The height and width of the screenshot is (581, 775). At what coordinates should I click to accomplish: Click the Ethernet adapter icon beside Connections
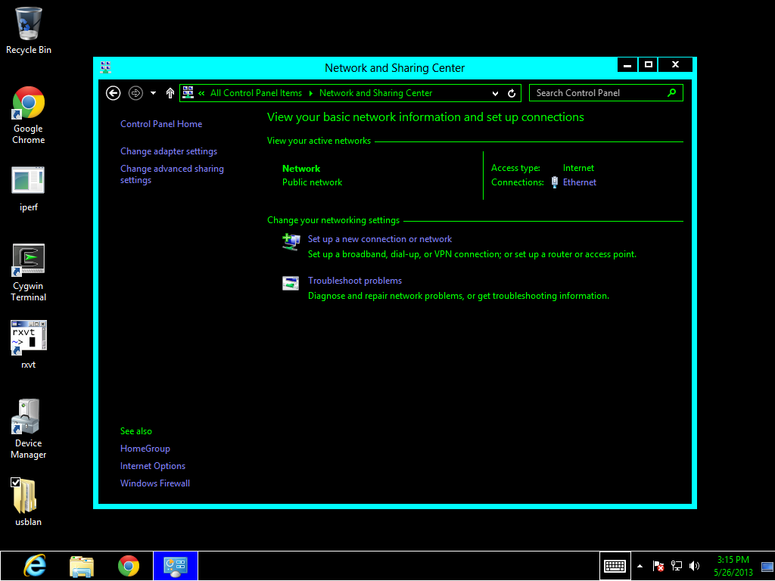tap(555, 182)
